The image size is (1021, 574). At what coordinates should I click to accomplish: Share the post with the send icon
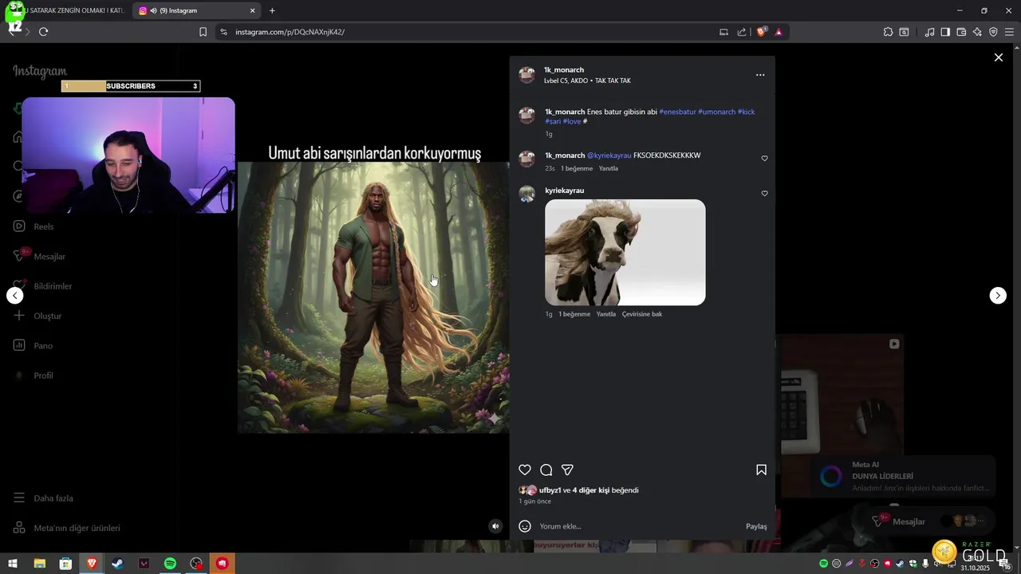(x=567, y=470)
